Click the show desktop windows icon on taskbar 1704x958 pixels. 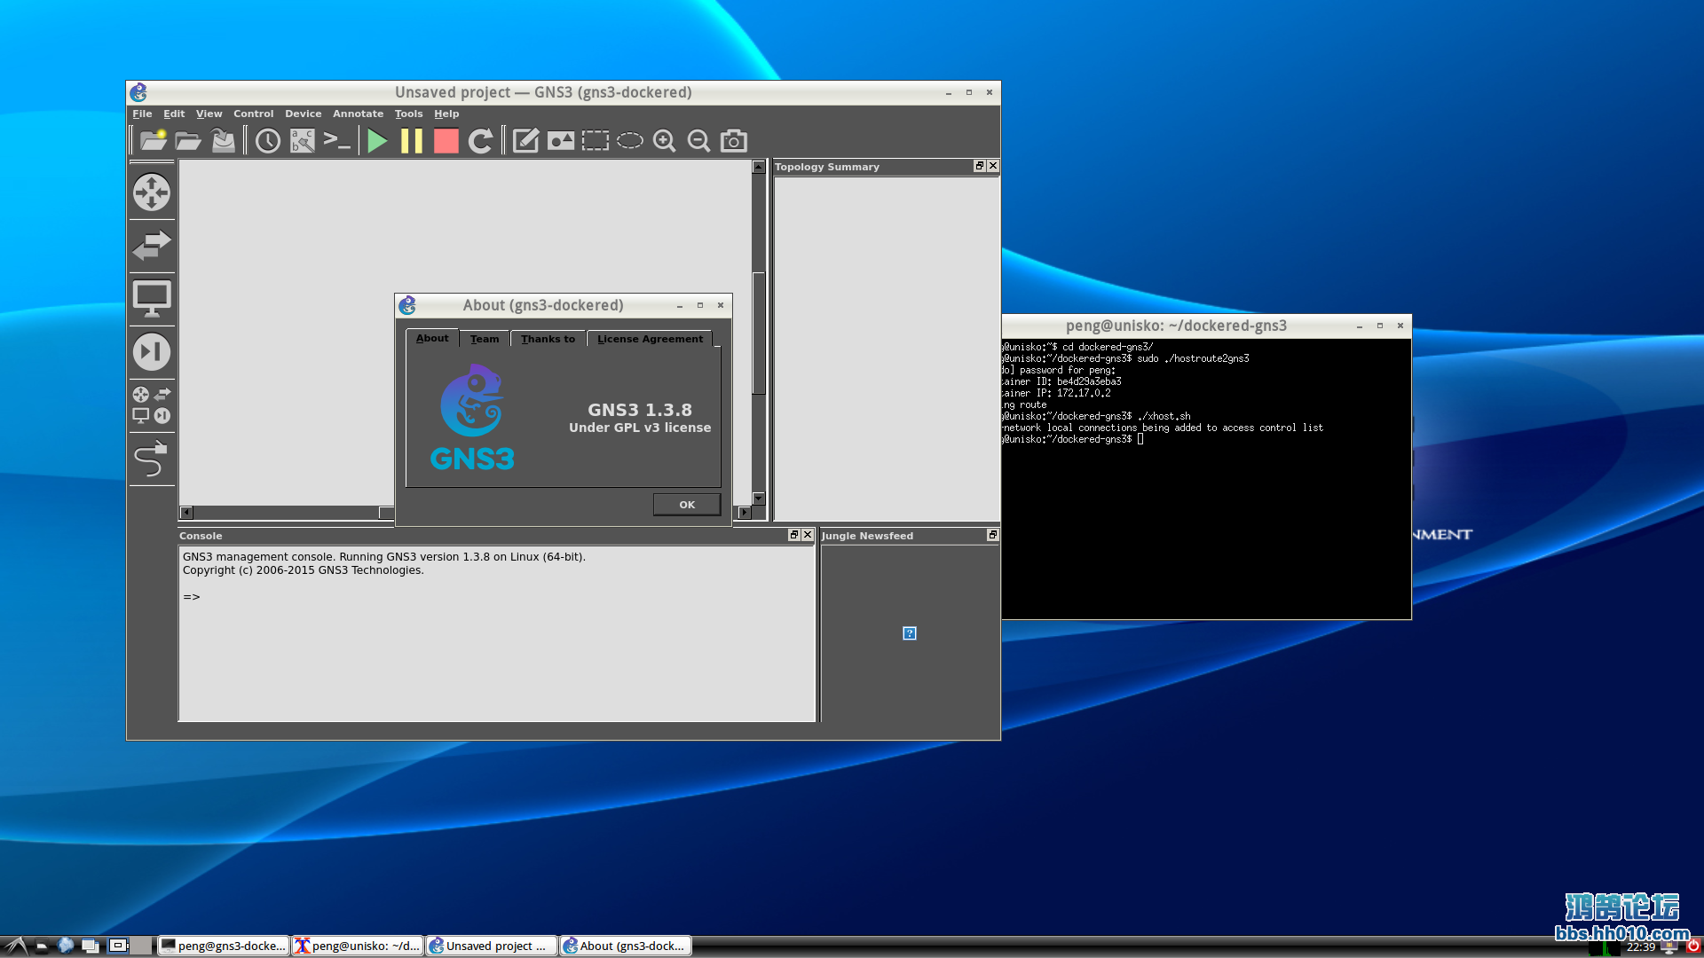tap(91, 946)
